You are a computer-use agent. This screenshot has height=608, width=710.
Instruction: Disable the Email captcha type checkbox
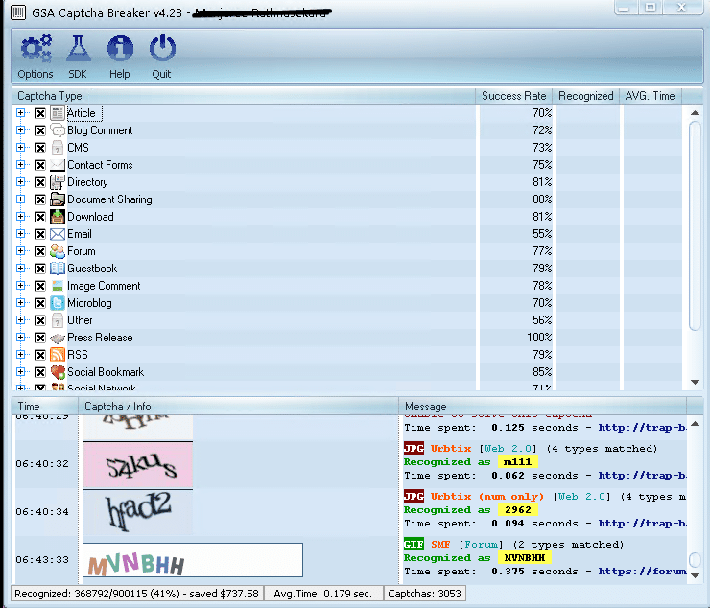(40, 234)
